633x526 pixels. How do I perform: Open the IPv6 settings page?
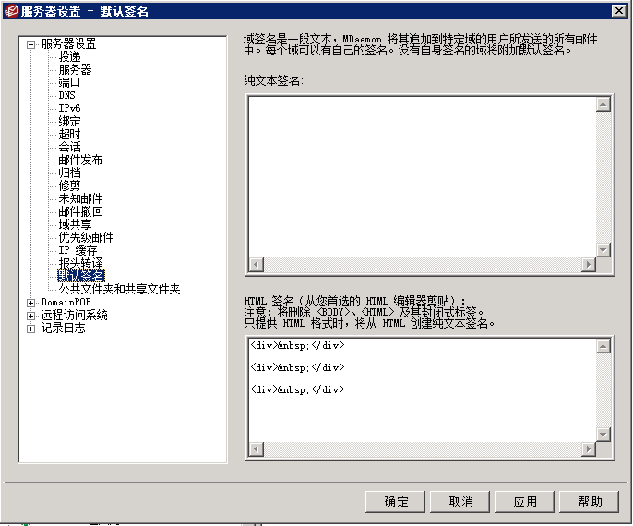[x=69, y=108]
